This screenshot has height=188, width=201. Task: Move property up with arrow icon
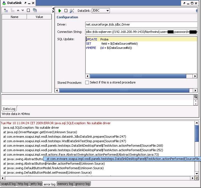point(19,10)
